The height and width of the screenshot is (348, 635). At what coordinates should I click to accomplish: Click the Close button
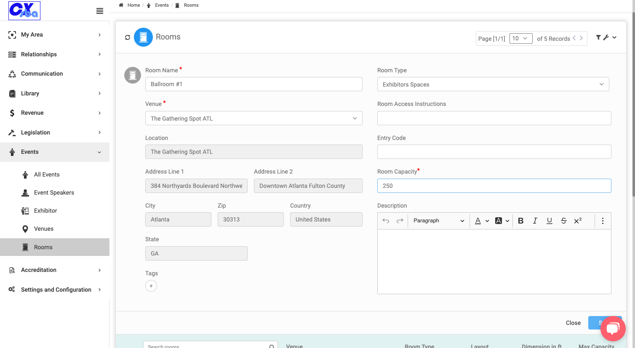(573, 323)
